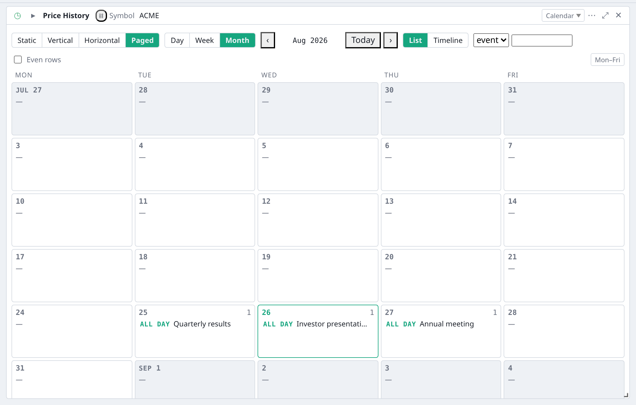This screenshot has height=405, width=636.
Task: Click the WED column header
Action: 269,75
